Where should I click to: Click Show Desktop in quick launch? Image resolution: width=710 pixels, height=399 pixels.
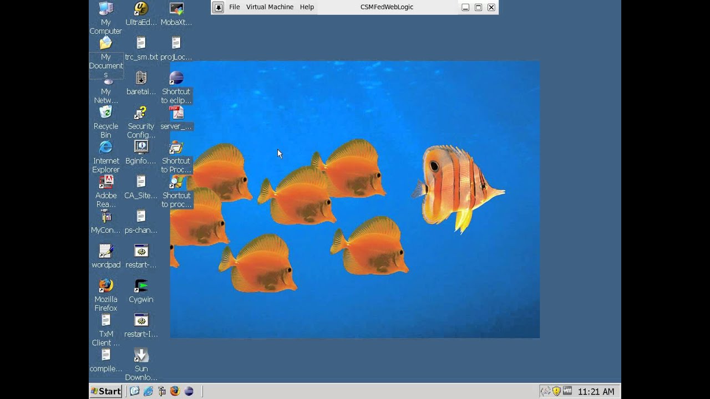click(x=134, y=391)
